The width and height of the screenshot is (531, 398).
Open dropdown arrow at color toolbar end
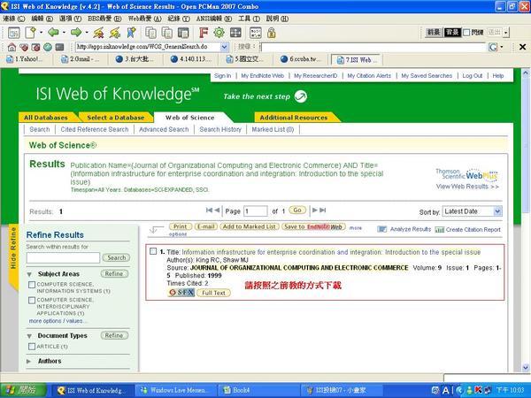(x=506, y=33)
